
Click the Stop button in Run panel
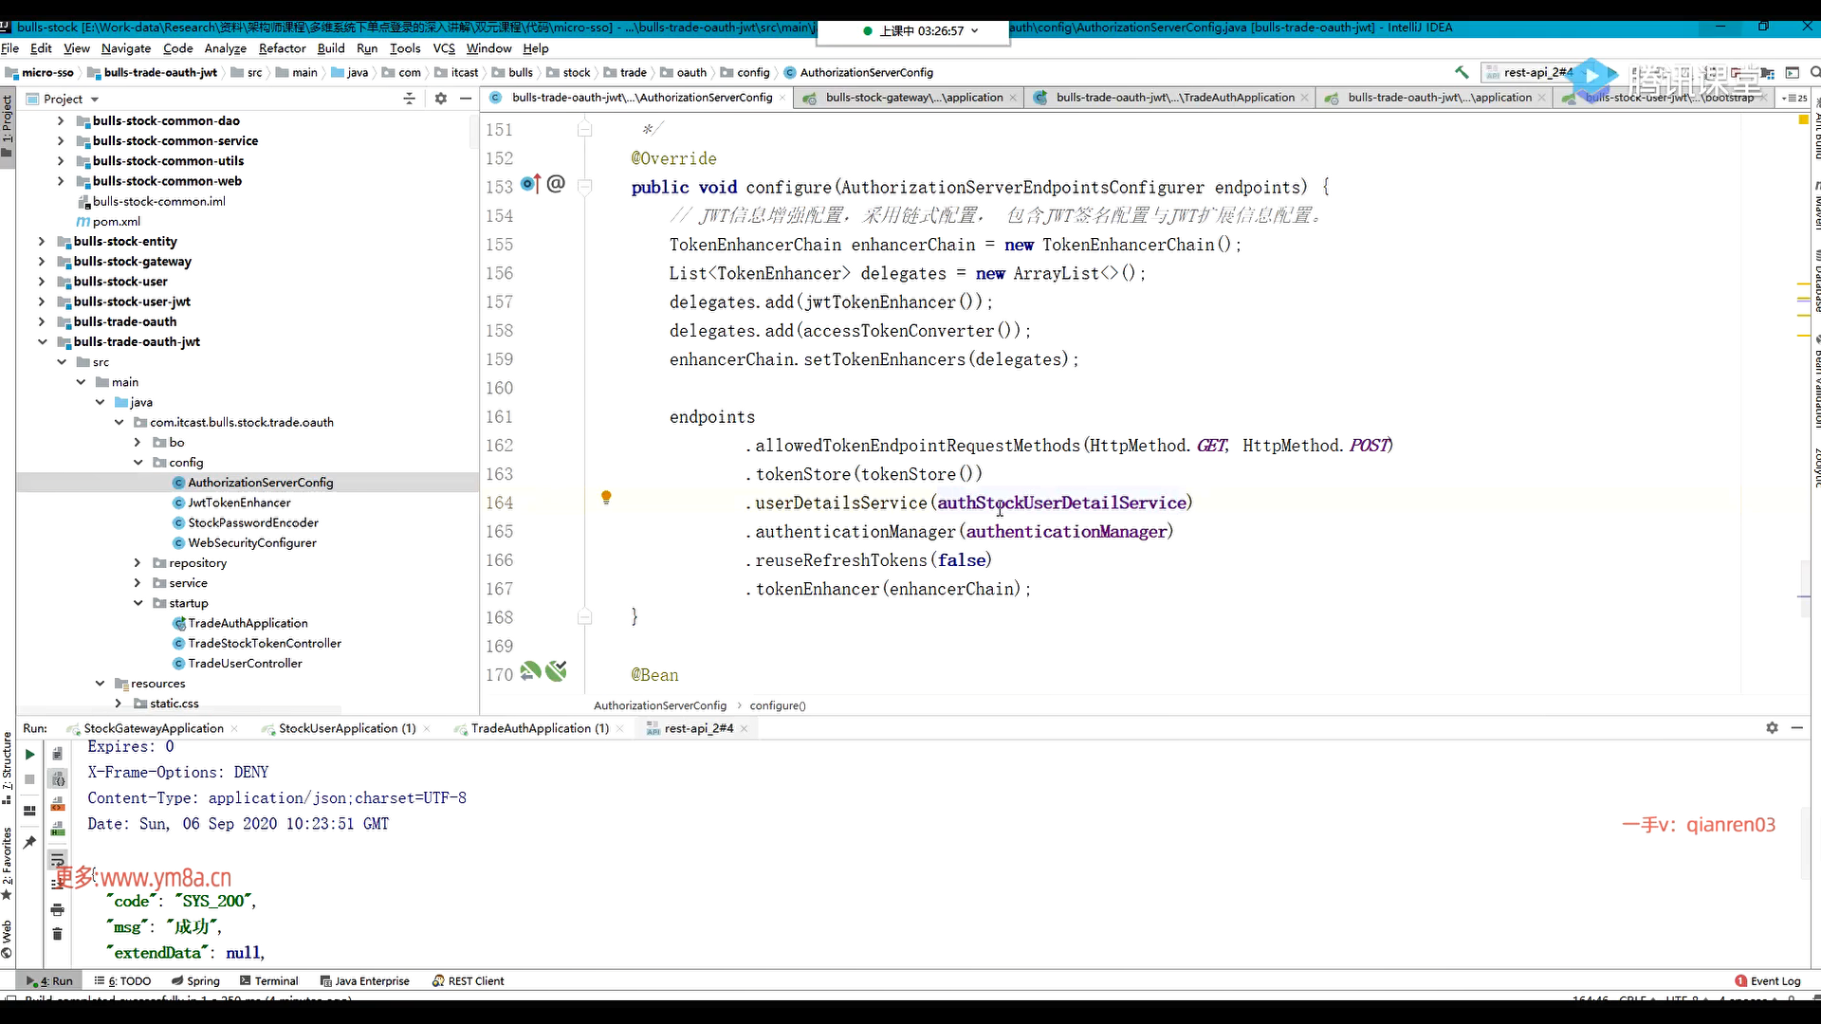pos(29,779)
